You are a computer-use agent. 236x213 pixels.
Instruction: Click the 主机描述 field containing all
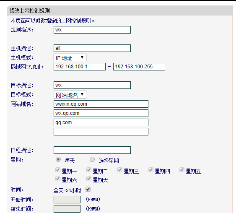(x=92, y=48)
